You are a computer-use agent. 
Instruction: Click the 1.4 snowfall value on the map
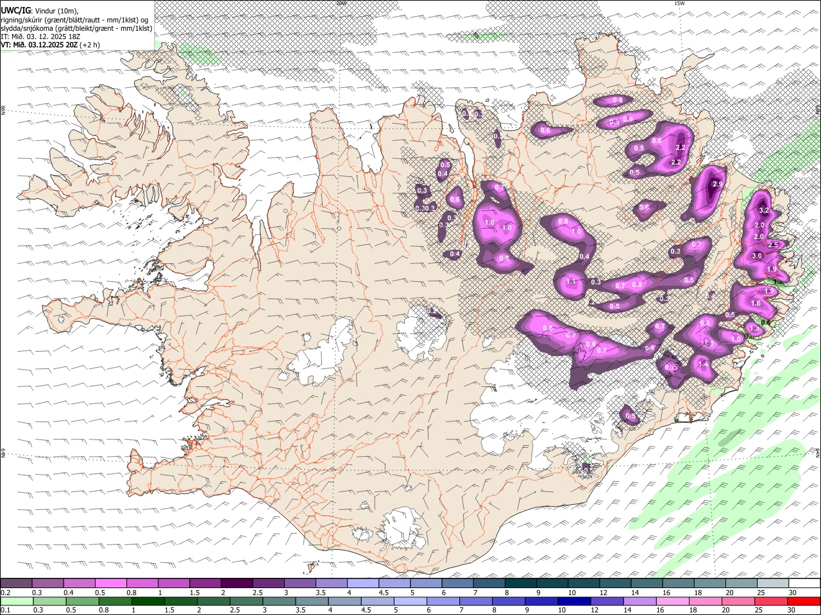pyautogui.click(x=703, y=365)
